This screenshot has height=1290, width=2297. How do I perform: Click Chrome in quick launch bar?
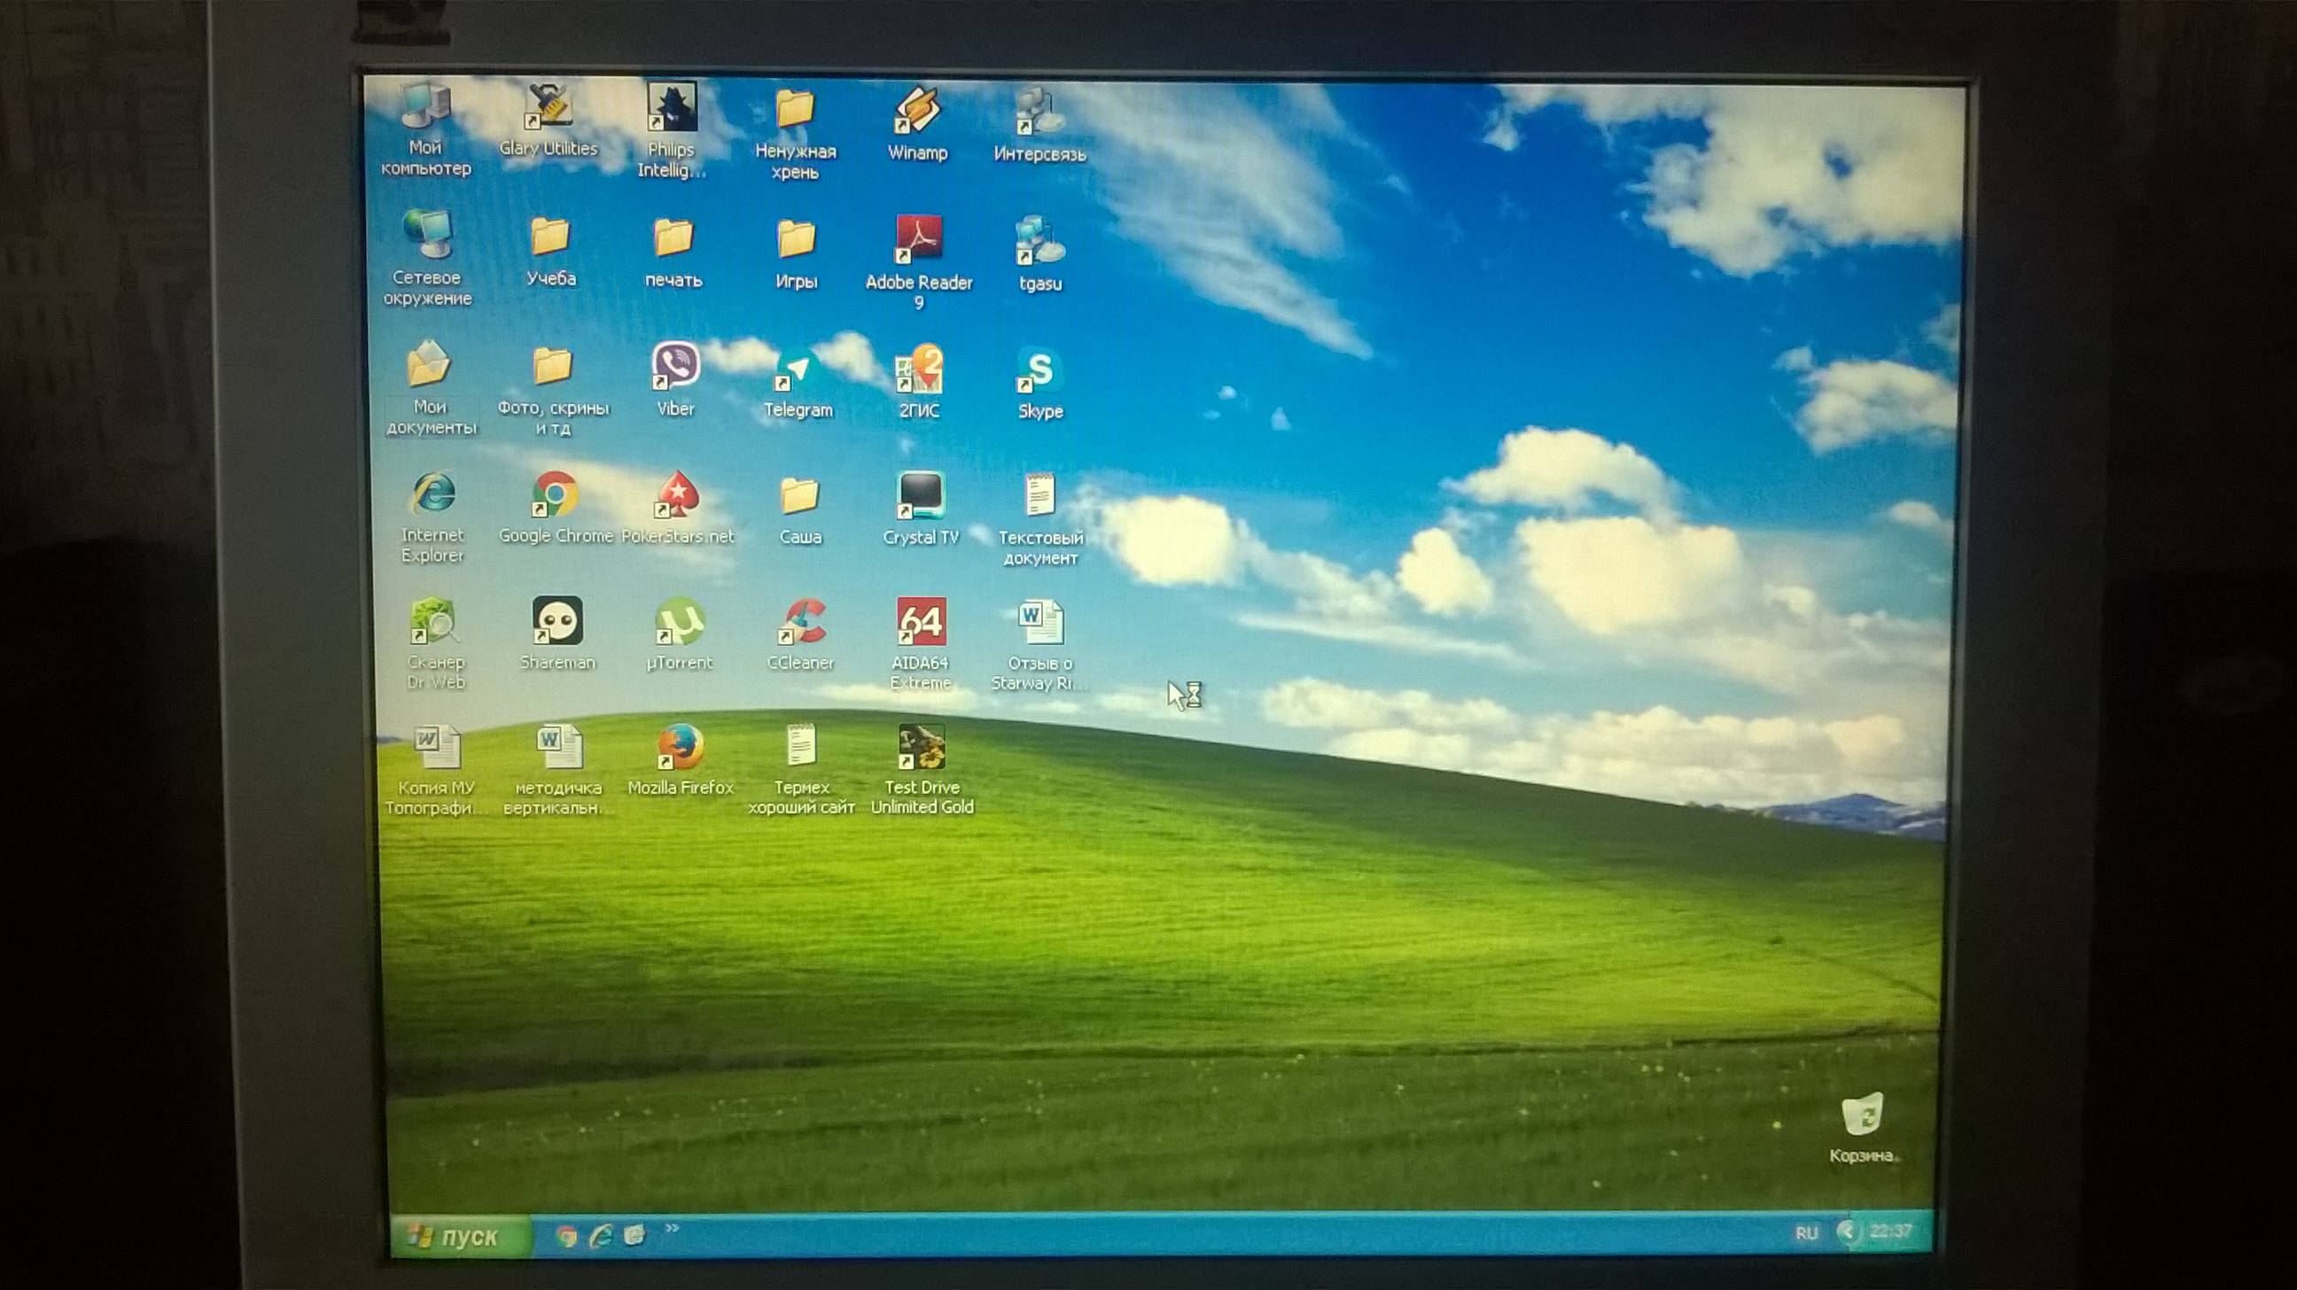tap(565, 1236)
